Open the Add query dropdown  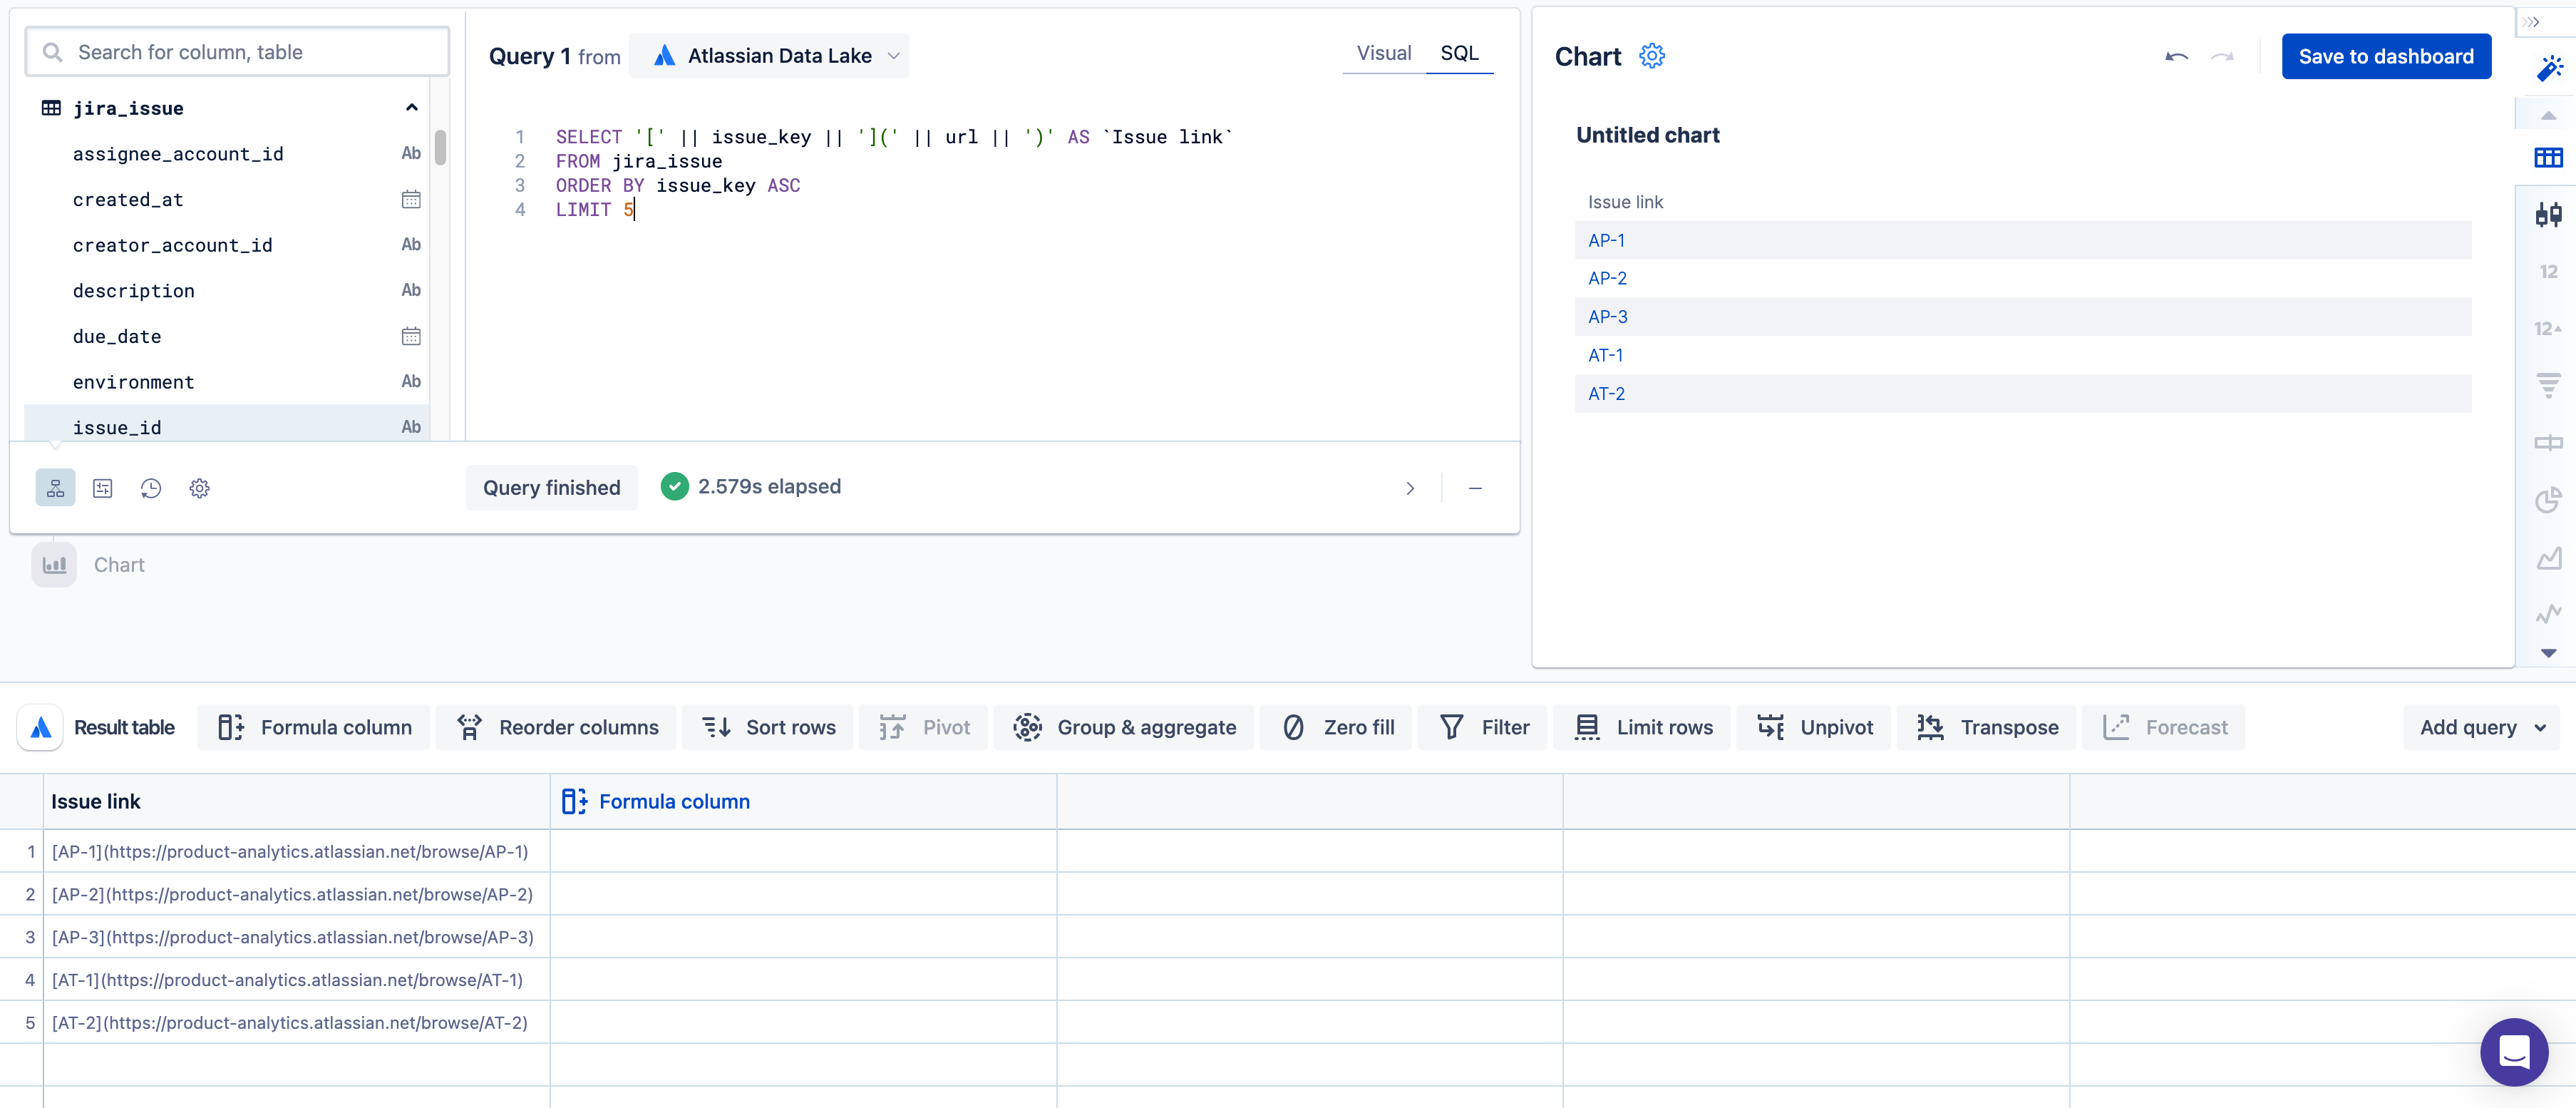coord(2481,727)
